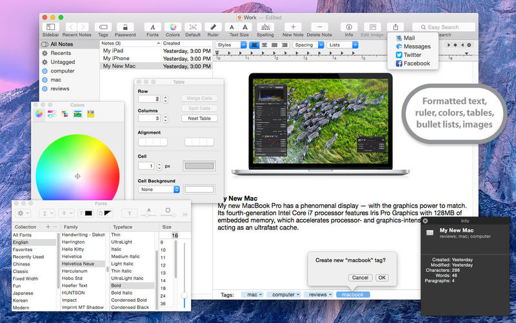Image resolution: width=516 pixels, height=323 pixels.
Task: Open the Styles dropdown
Action: point(232,45)
